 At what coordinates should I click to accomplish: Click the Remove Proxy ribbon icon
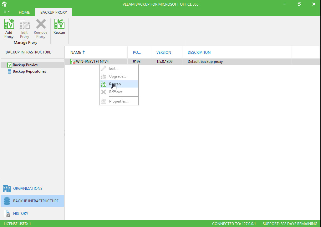click(41, 28)
